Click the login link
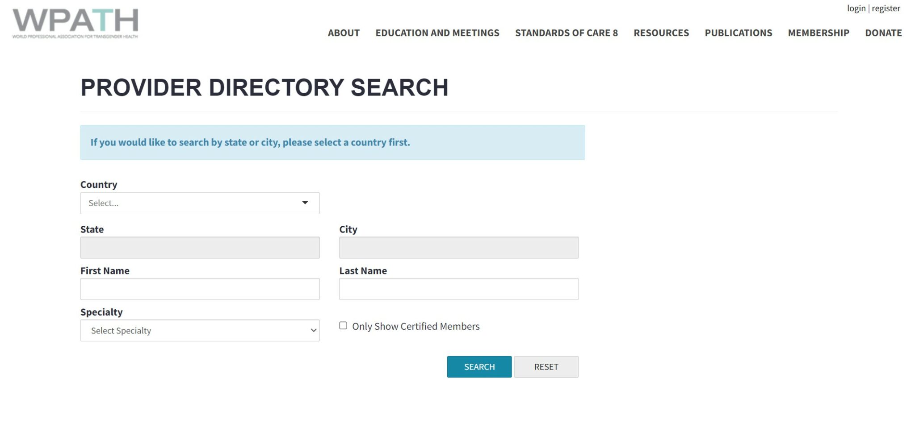Screen dimensions: 915x428 click(x=856, y=8)
